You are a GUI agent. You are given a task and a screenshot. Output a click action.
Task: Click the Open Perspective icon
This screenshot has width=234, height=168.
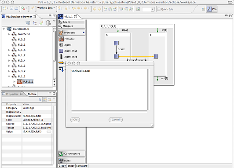coord(203,9)
